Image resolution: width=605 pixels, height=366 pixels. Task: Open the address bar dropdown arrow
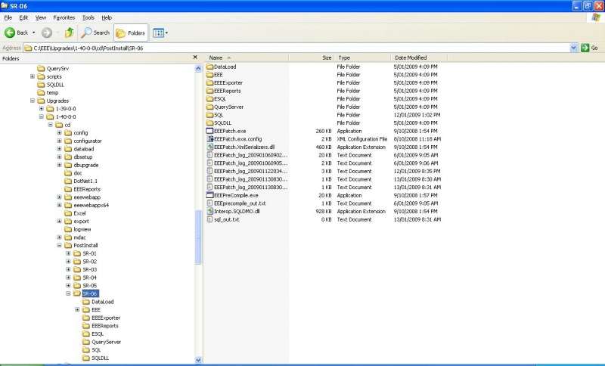[573, 48]
